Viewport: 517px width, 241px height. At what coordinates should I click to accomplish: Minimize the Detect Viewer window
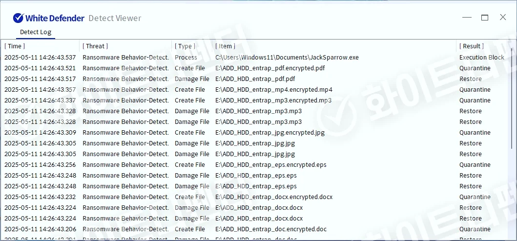click(x=467, y=18)
